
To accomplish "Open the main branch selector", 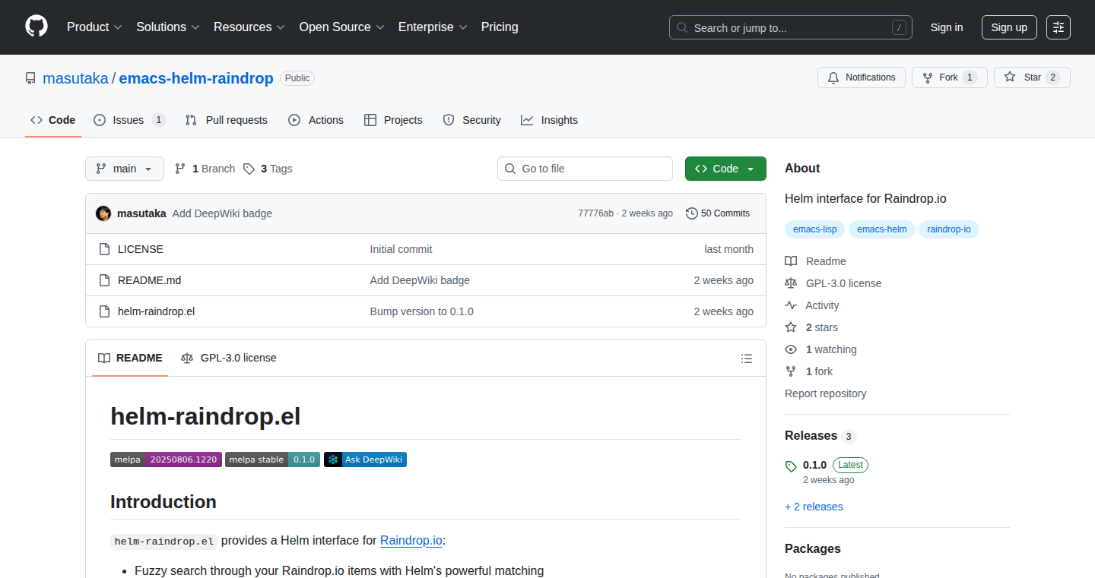I will [125, 169].
